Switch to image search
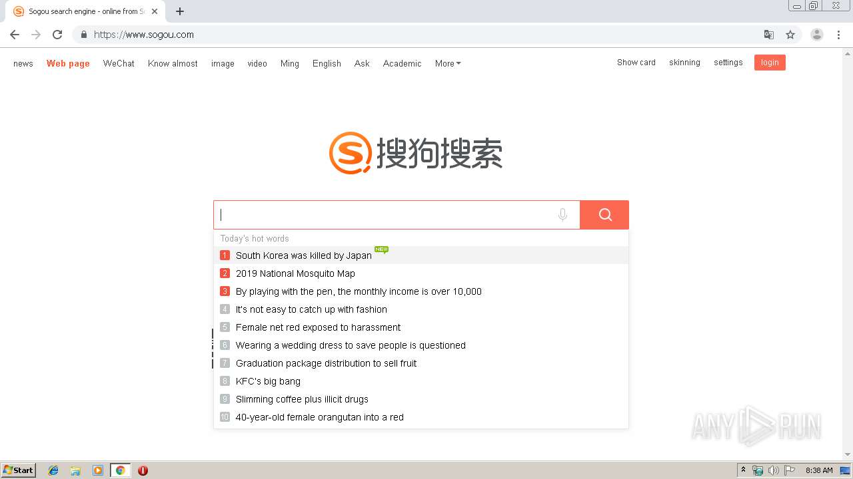Viewport: 853px width, 479px height. click(223, 63)
